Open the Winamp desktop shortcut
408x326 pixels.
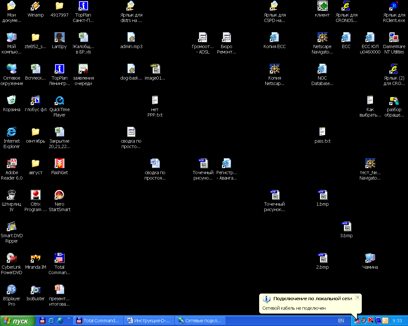[35, 9]
